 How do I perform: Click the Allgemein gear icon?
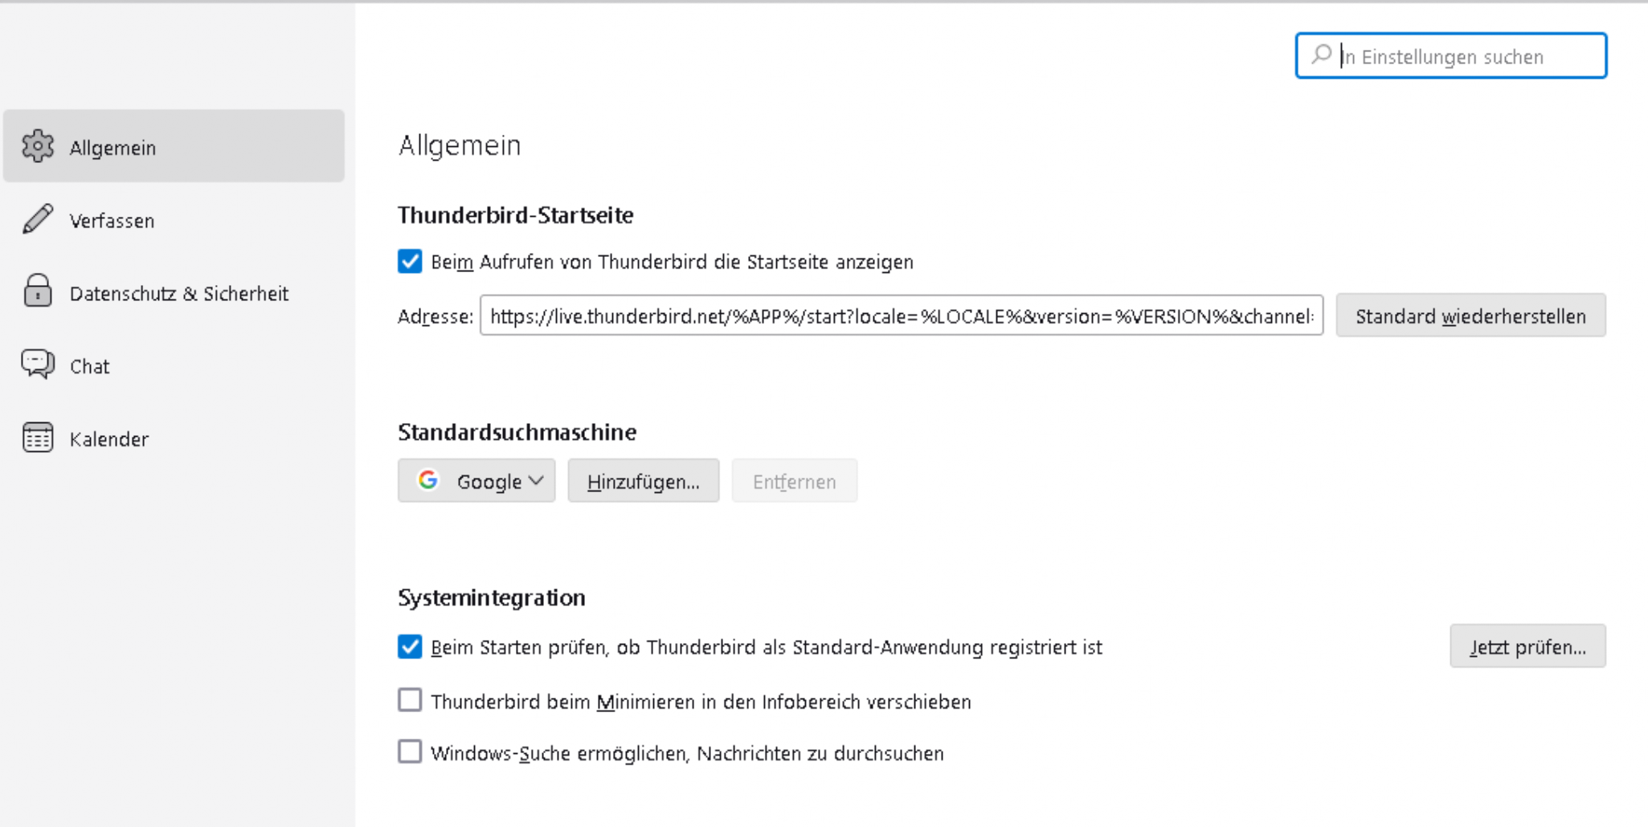click(38, 146)
